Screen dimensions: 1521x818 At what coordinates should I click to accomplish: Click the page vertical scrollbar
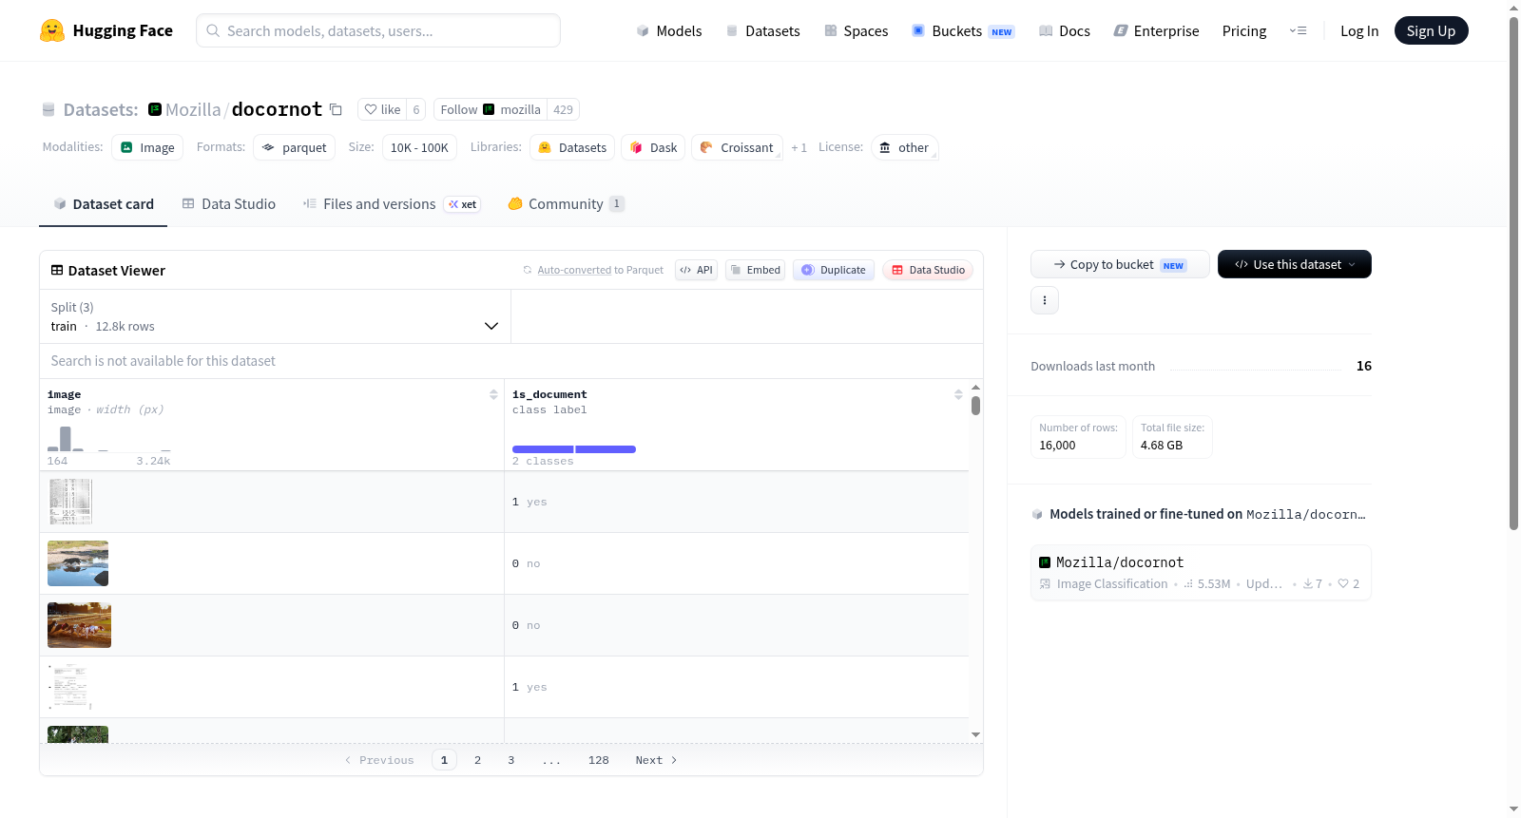(1514, 273)
